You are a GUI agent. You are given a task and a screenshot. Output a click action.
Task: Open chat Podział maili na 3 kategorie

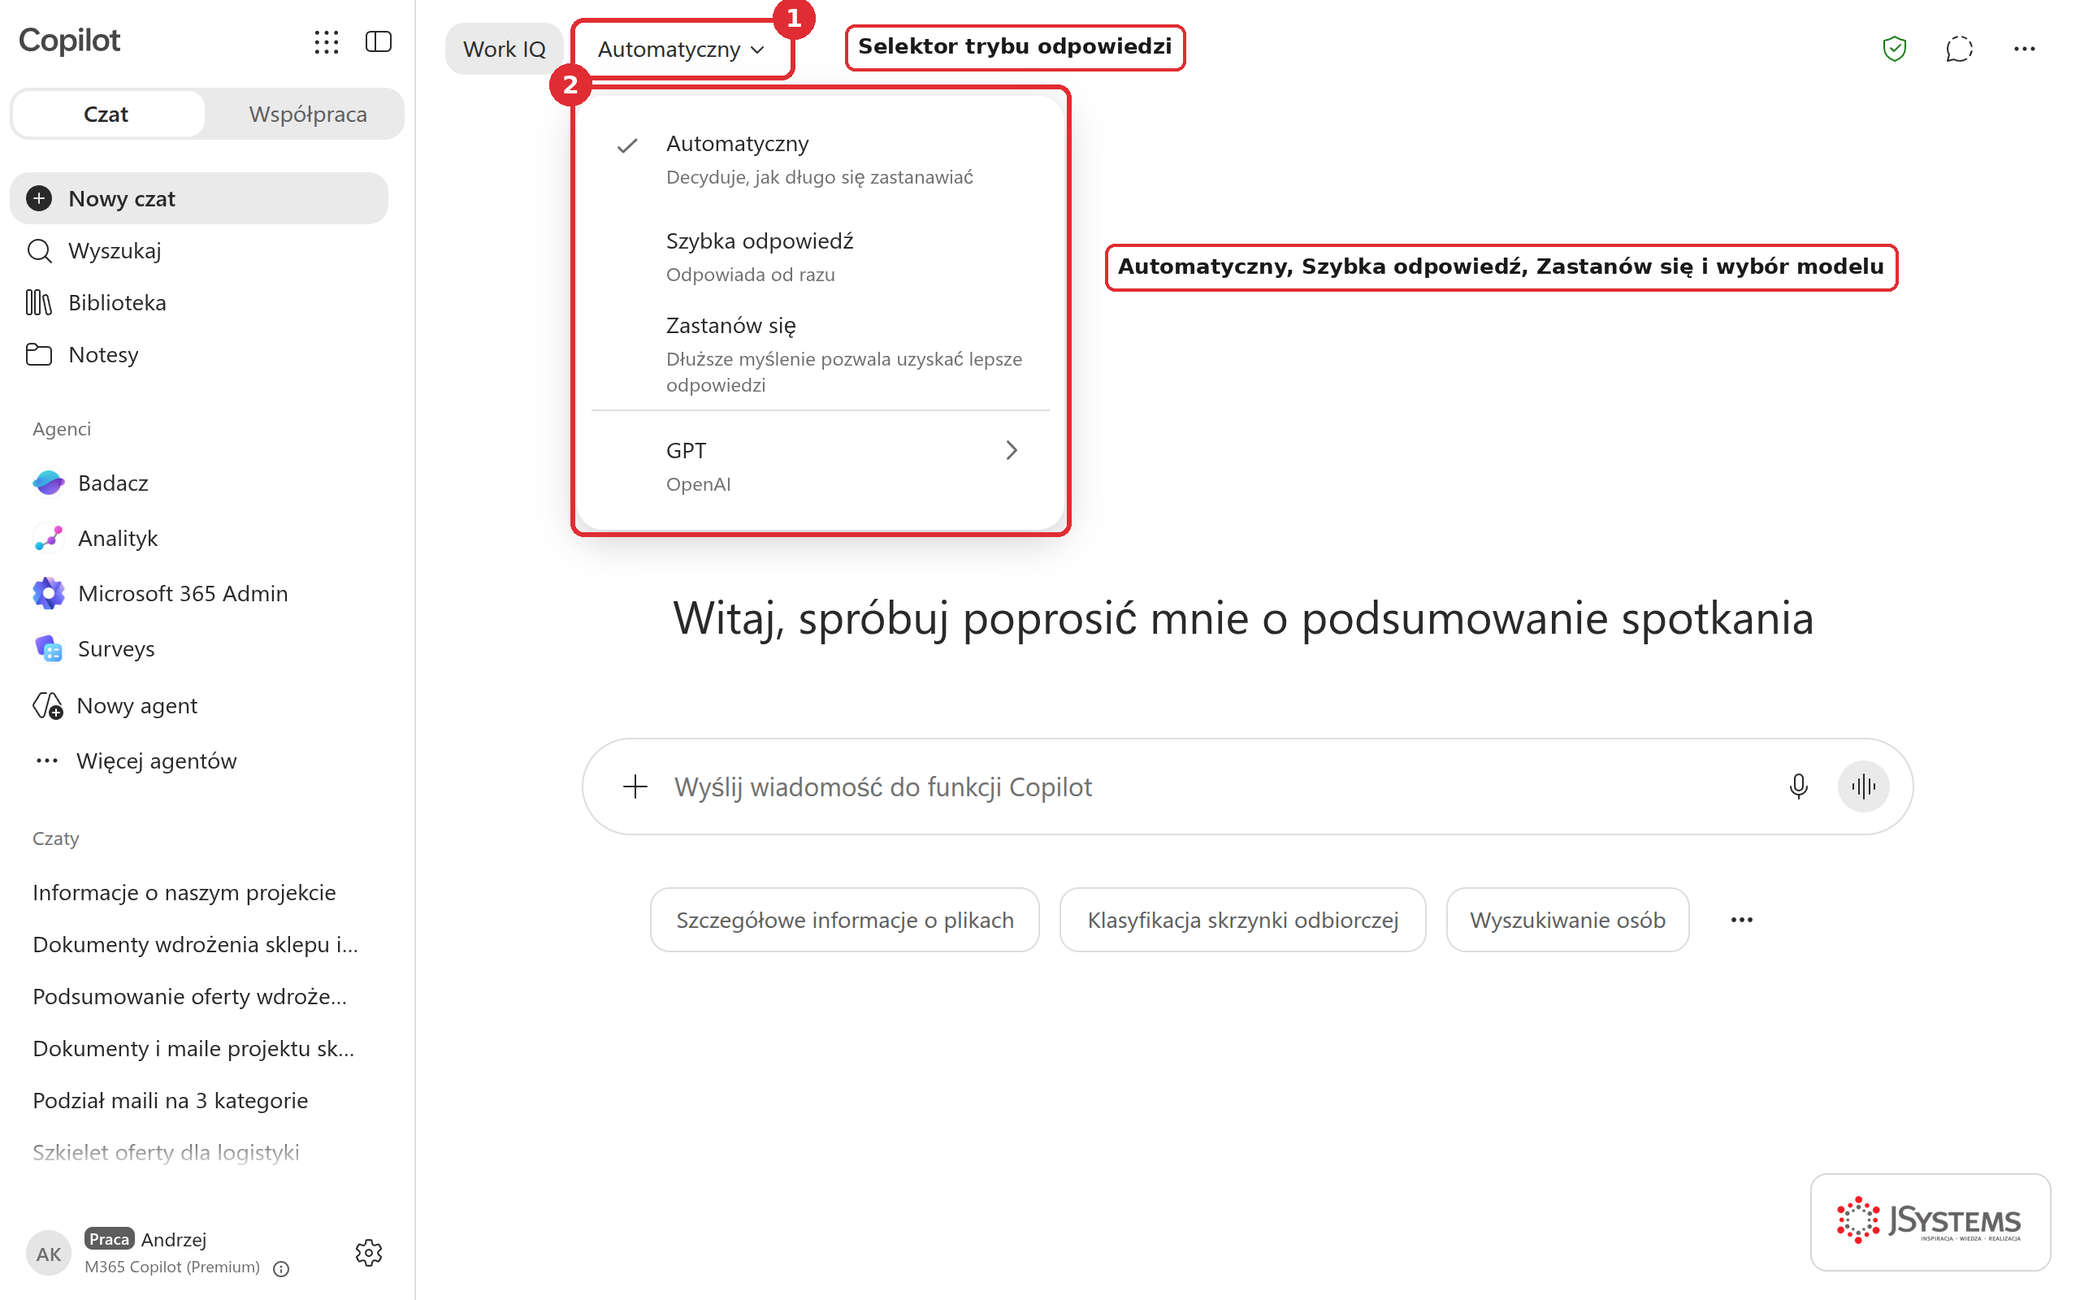pyautogui.click(x=198, y=1100)
